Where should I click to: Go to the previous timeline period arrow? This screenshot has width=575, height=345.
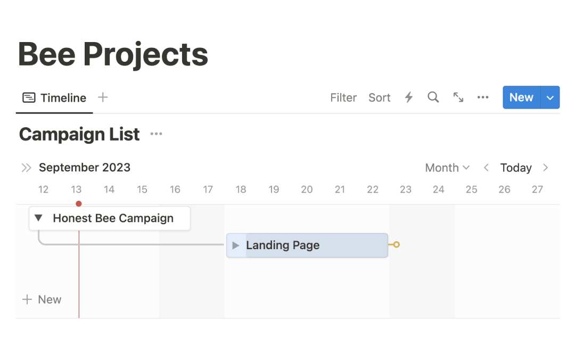coord(486,168)
